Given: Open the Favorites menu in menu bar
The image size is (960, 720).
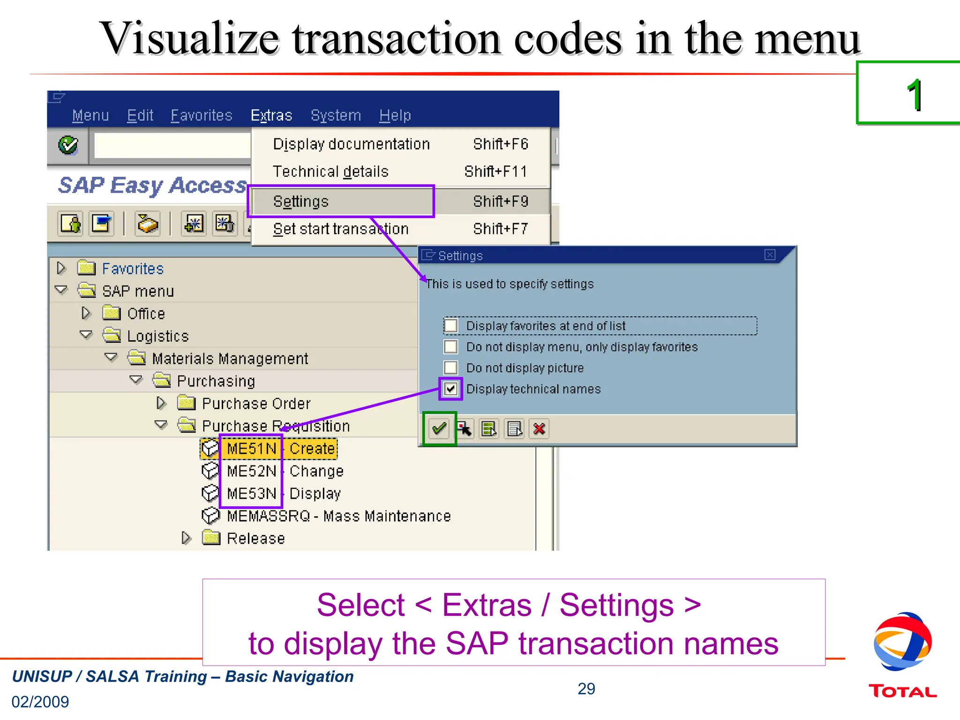Looking at the screenshot, I should click(x=202, y=115).
